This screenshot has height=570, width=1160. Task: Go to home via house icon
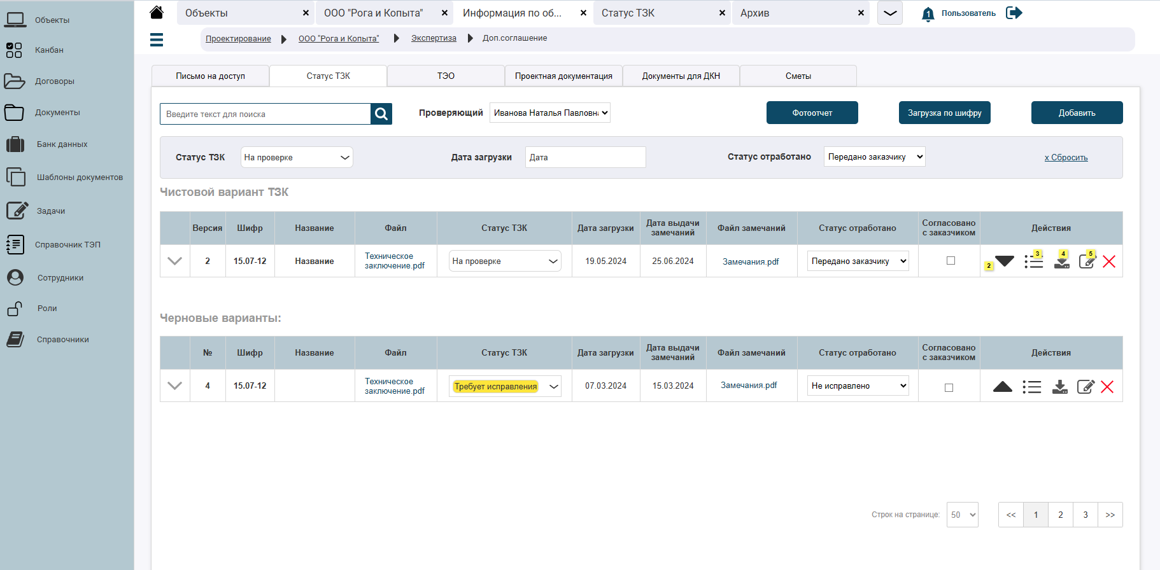coord(157,12)
